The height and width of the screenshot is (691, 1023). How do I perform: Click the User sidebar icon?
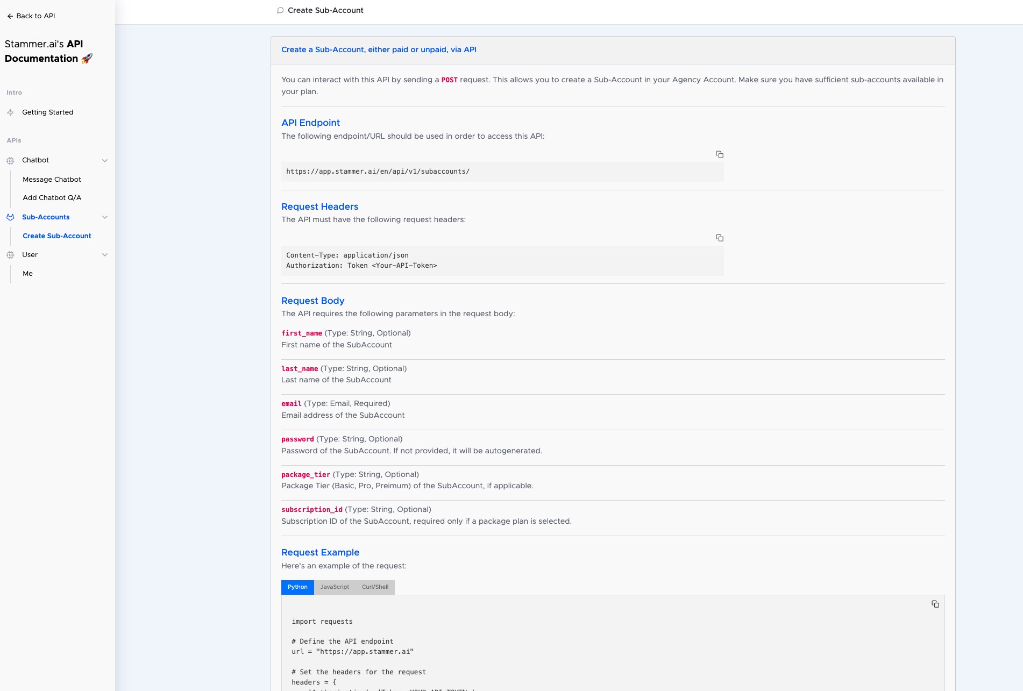(10, 255)
